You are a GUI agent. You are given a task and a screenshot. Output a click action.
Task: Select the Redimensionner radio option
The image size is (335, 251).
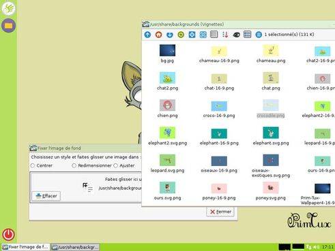(91, 165)
